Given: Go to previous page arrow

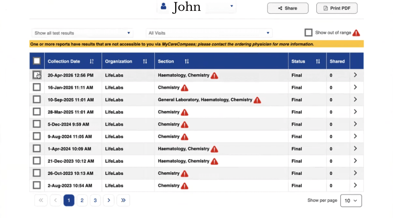Looking at the screenshot, I should (55, 200).
